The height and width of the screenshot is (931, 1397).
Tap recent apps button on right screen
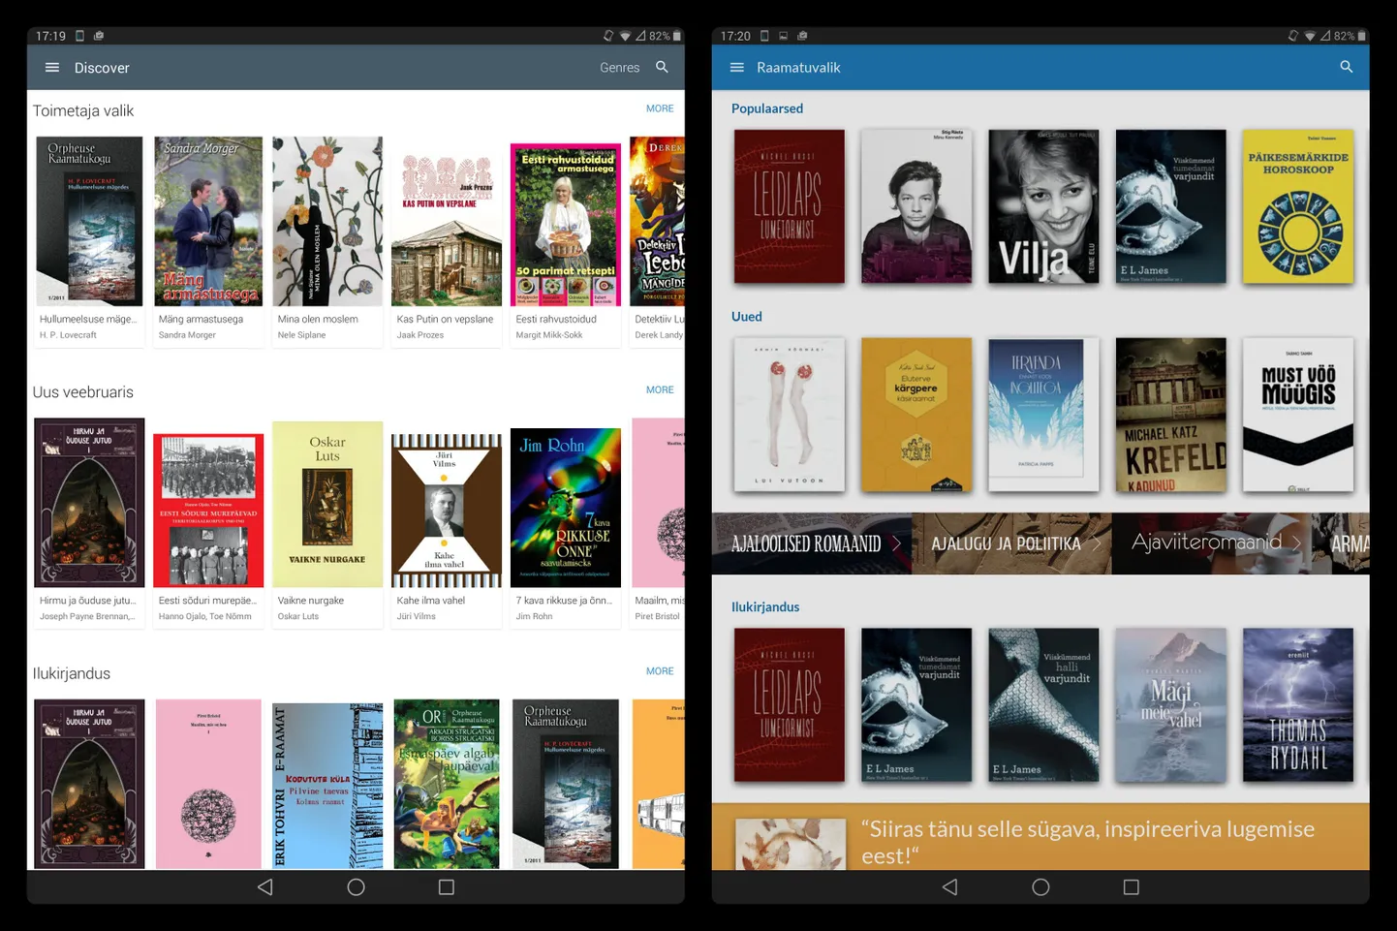click(1131, 886)
